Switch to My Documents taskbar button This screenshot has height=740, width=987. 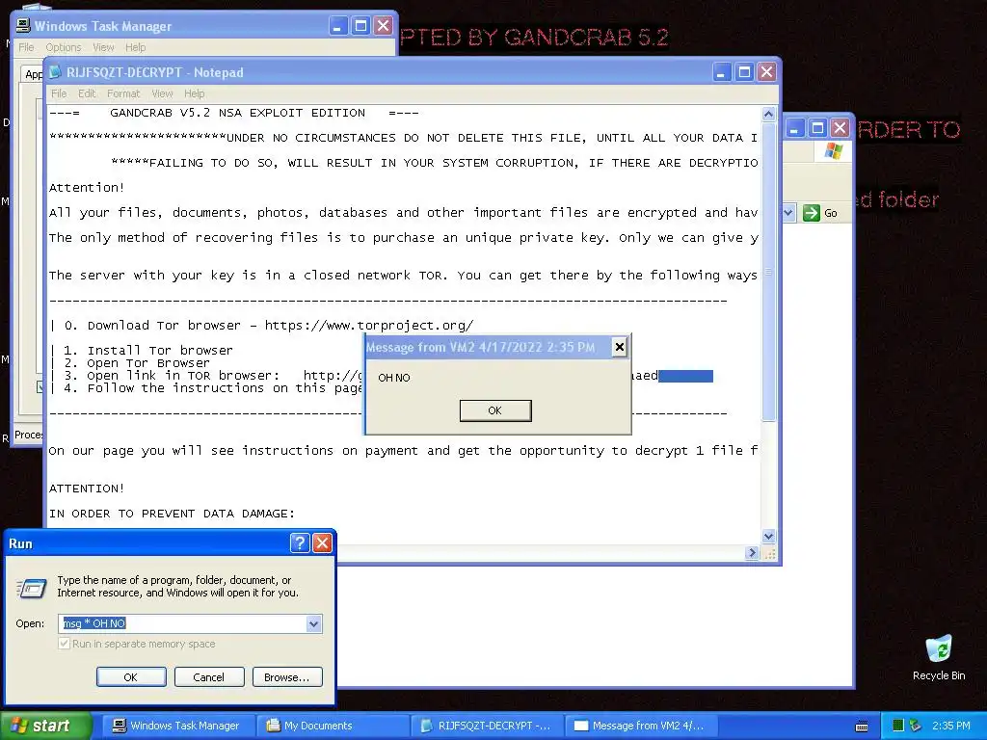click(x=333, y=726)
